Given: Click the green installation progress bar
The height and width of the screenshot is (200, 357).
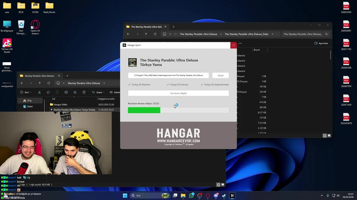Looking at the screenshot, I should [x=144, y=110].
